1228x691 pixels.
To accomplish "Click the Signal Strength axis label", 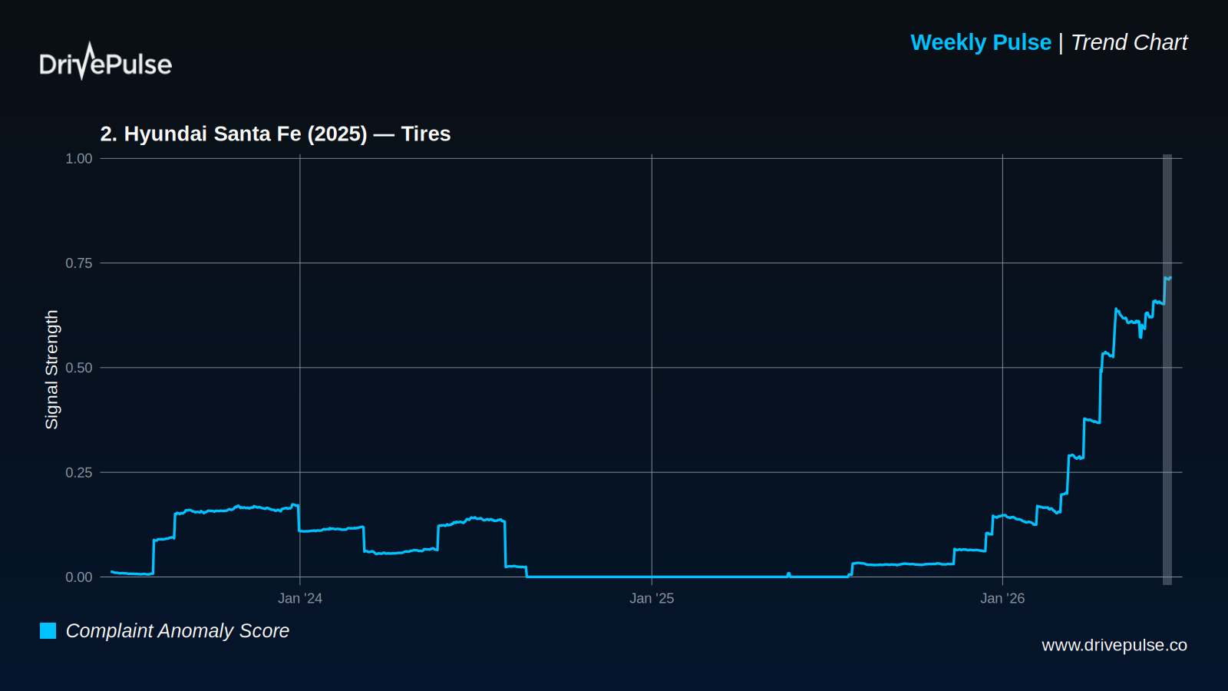I will point(51,369).
